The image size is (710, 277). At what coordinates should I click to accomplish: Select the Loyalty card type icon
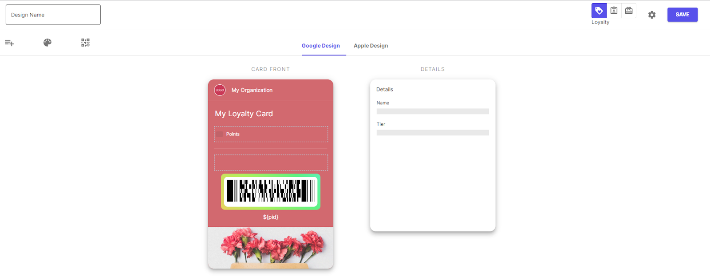(x=599, y=11)
